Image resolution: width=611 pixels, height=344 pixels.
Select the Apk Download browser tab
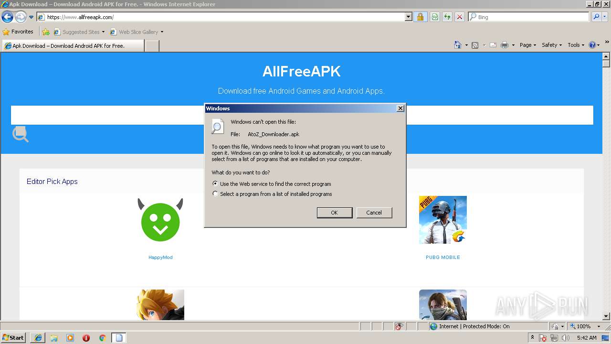73,46
